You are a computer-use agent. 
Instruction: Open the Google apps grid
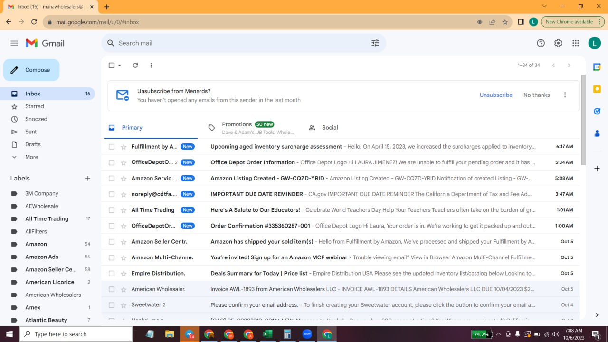tap(576, 43)
